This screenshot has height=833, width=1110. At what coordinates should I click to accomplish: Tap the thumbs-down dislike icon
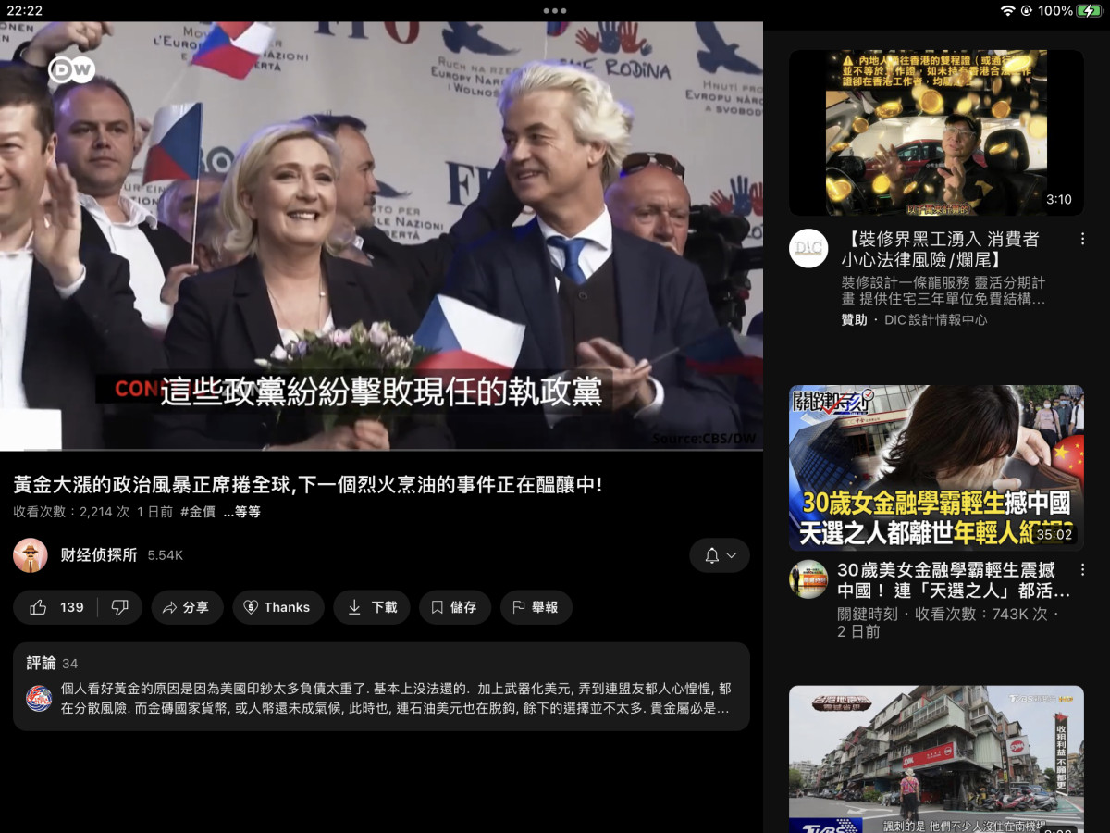pyautogui.click(x=120, y=607)
